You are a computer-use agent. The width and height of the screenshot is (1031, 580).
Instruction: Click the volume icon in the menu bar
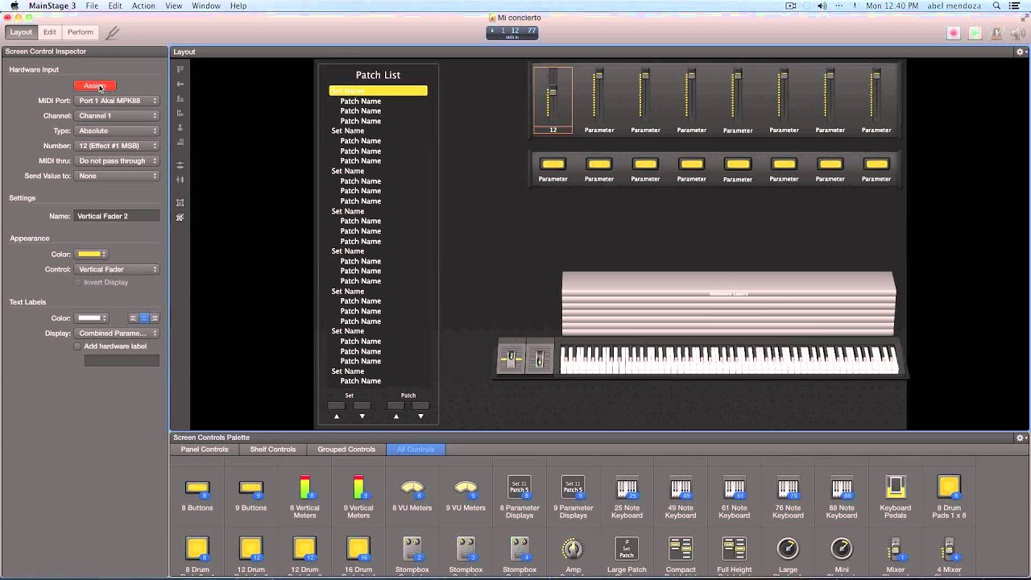point(822,6)
